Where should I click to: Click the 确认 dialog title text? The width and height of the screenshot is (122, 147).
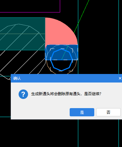pos(17,78)
